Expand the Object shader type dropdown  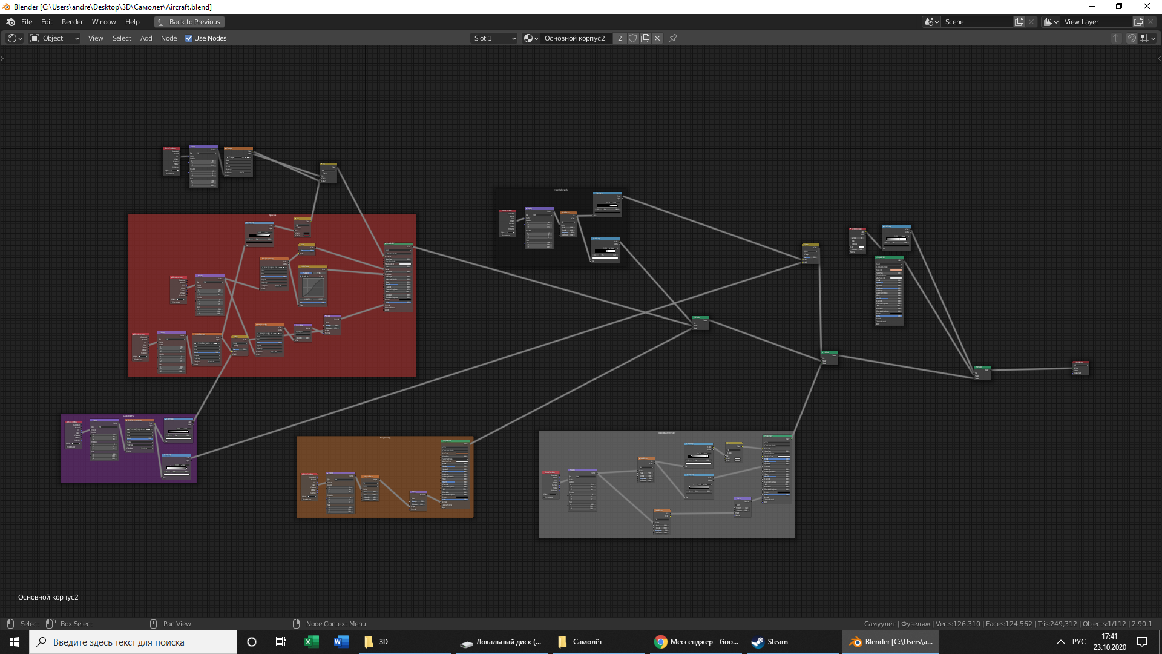[x=55, y=38]
